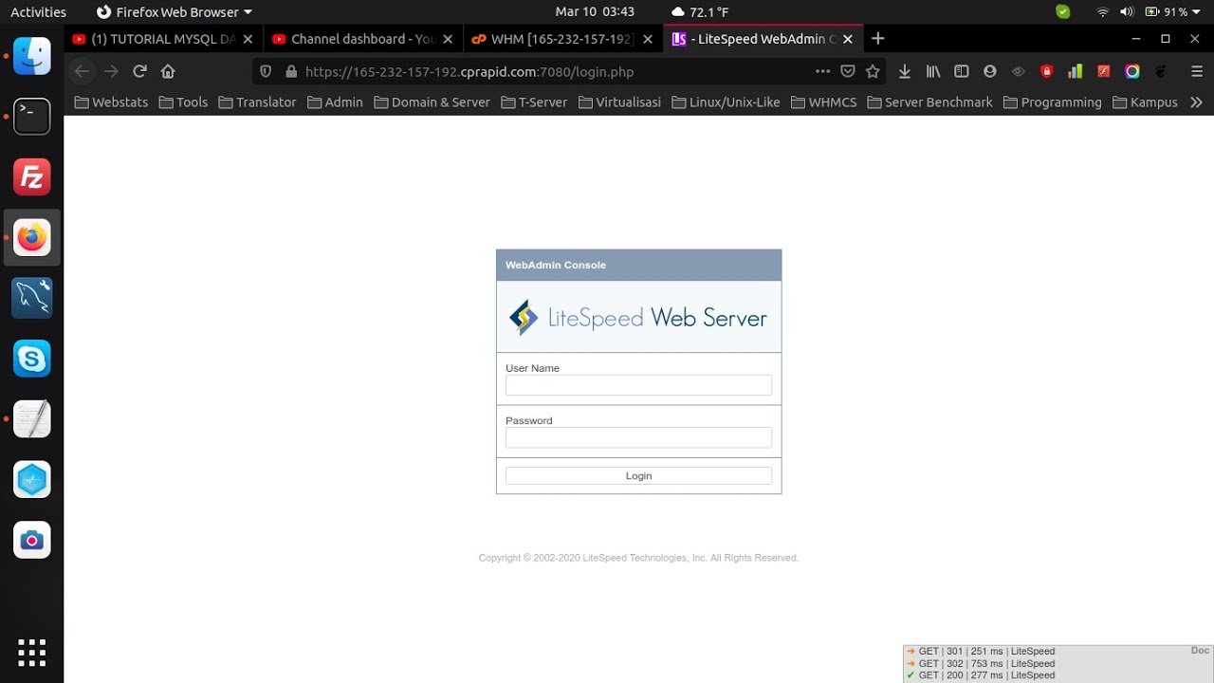
Task: Open the WHMCS bookmark folder
Action: pyautogui.click(x=822, y=102)
